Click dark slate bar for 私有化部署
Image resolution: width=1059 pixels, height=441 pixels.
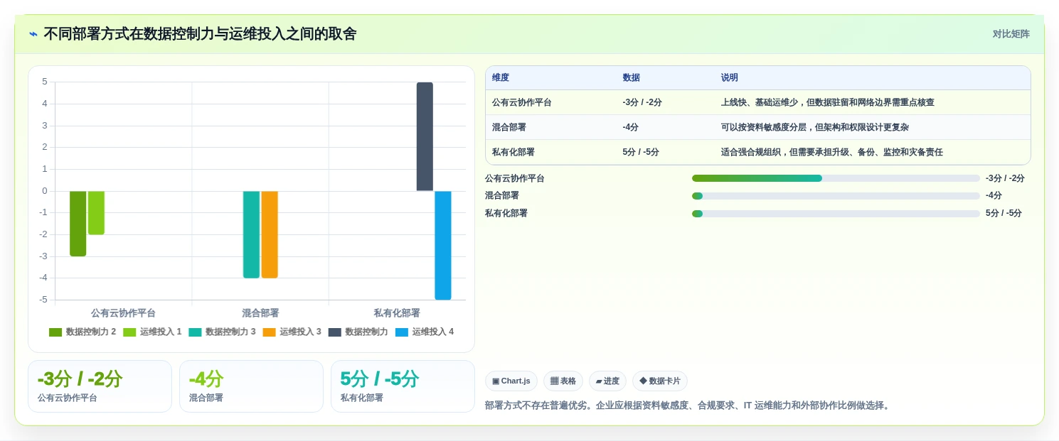tap(425, 136)
